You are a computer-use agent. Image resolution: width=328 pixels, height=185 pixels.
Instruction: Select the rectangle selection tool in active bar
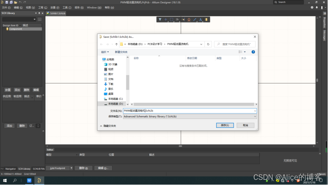(x=172, y=19)
